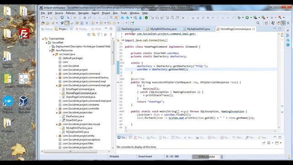Click the heap memory usage bar
Viewport: 293px width, 165px height.
point(206,157)
